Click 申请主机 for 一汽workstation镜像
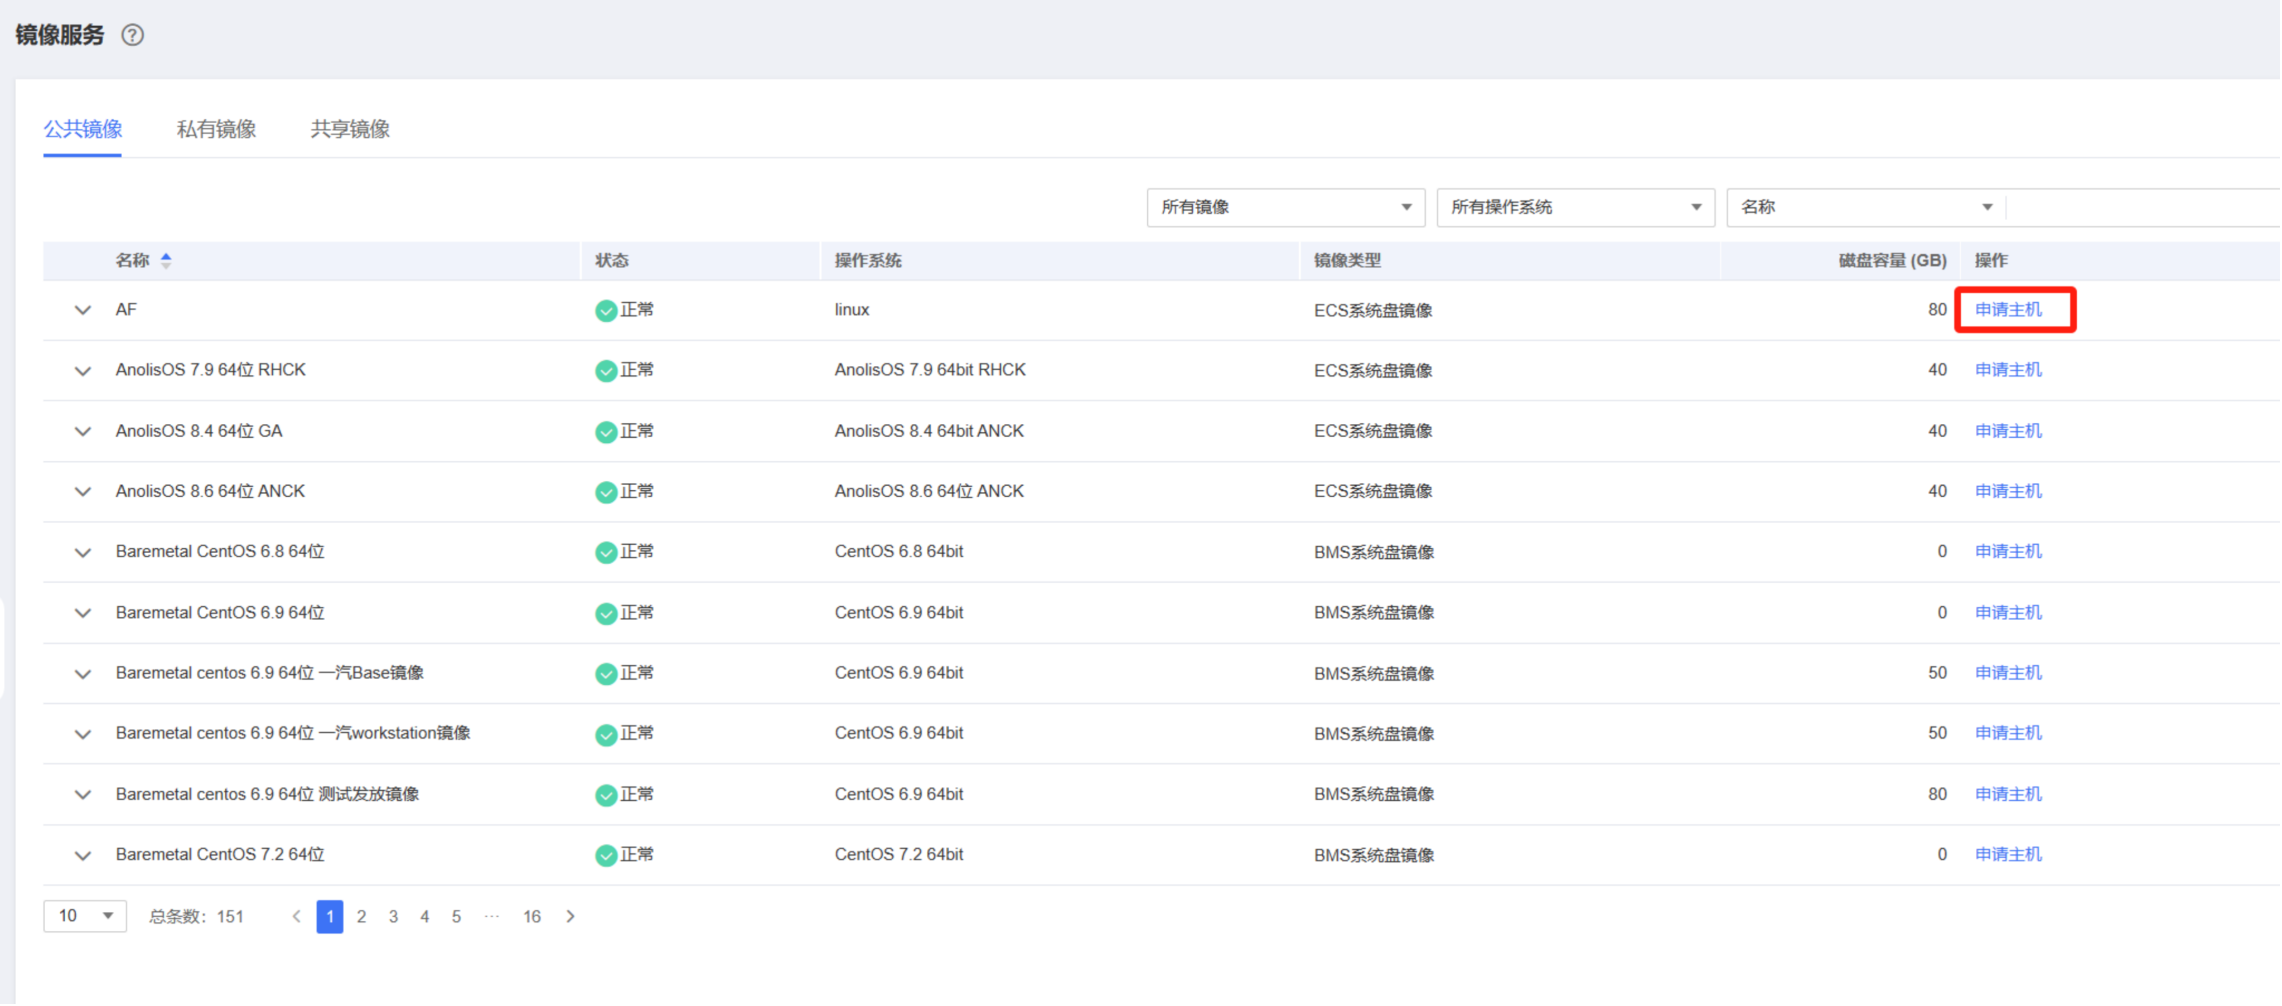The image size is (2282, 1006). pyautogui.click(x=2008, y=732)
